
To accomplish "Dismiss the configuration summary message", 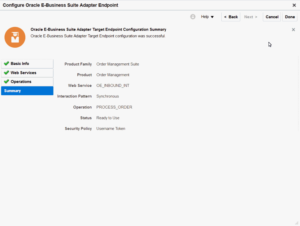I will coord(293,30).
